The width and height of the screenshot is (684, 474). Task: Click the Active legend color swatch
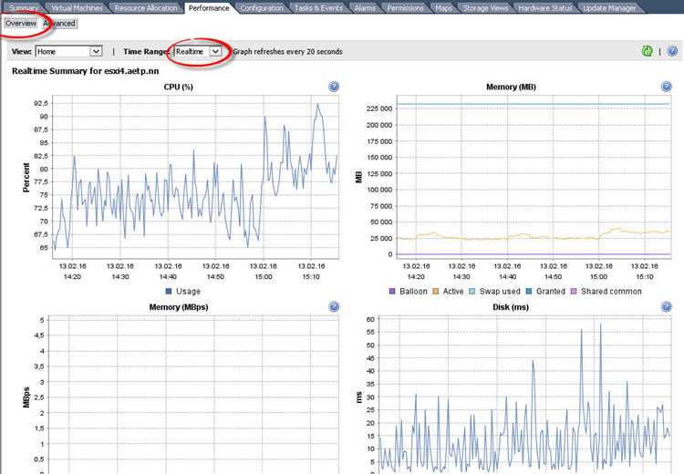435,291
